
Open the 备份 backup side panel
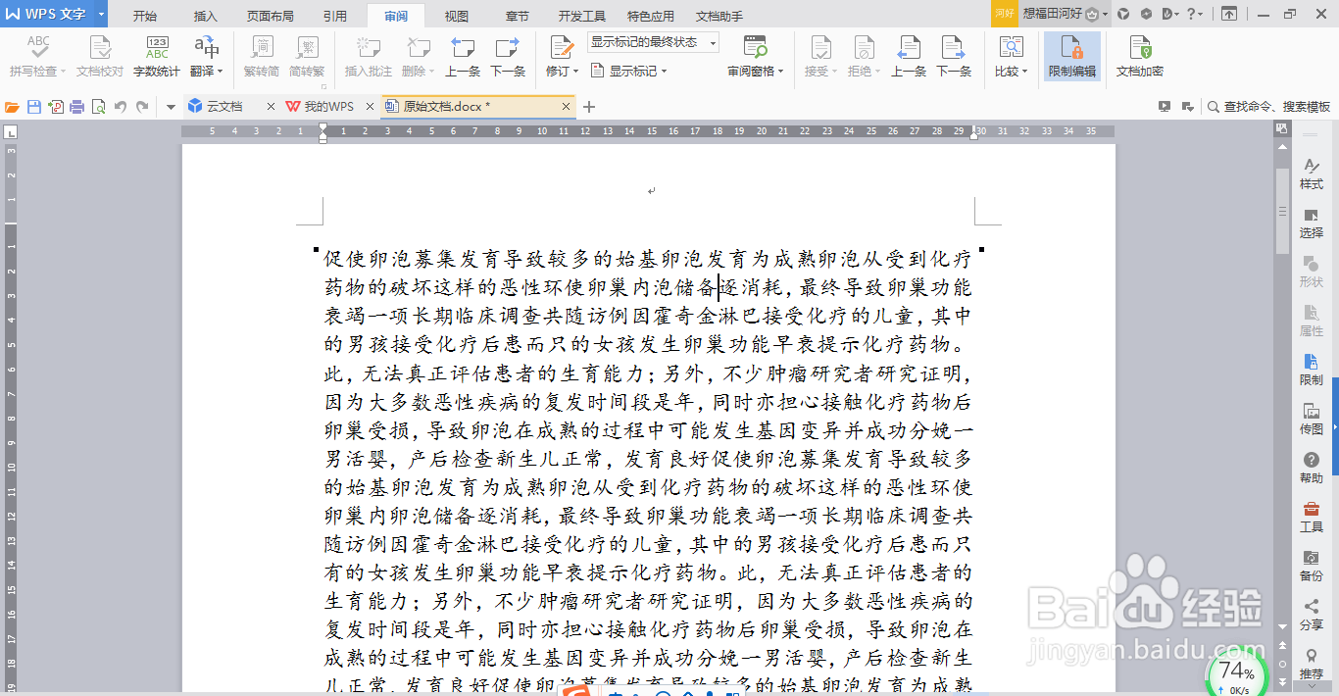pyautogui.click(x=1312, y=566)
